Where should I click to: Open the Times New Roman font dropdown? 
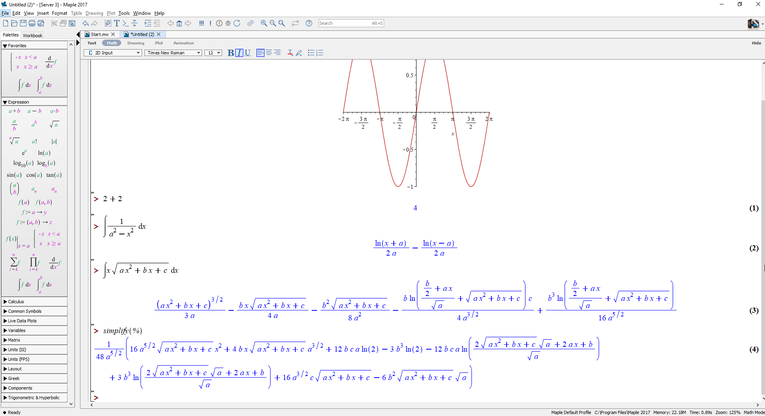[173, 53]
